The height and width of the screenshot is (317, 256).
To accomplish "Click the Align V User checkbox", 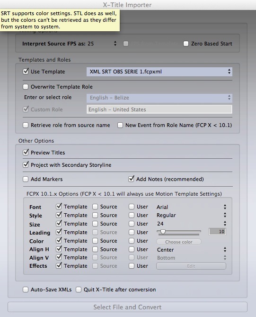I will (x=132, y=257).
